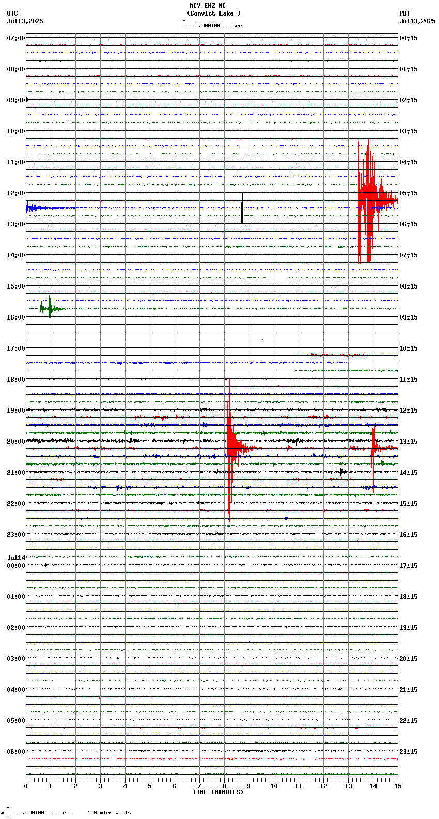This screenshot has height=819, width=439.
Task: Click the 19:15 PDT time label
Action: point(409,628)
